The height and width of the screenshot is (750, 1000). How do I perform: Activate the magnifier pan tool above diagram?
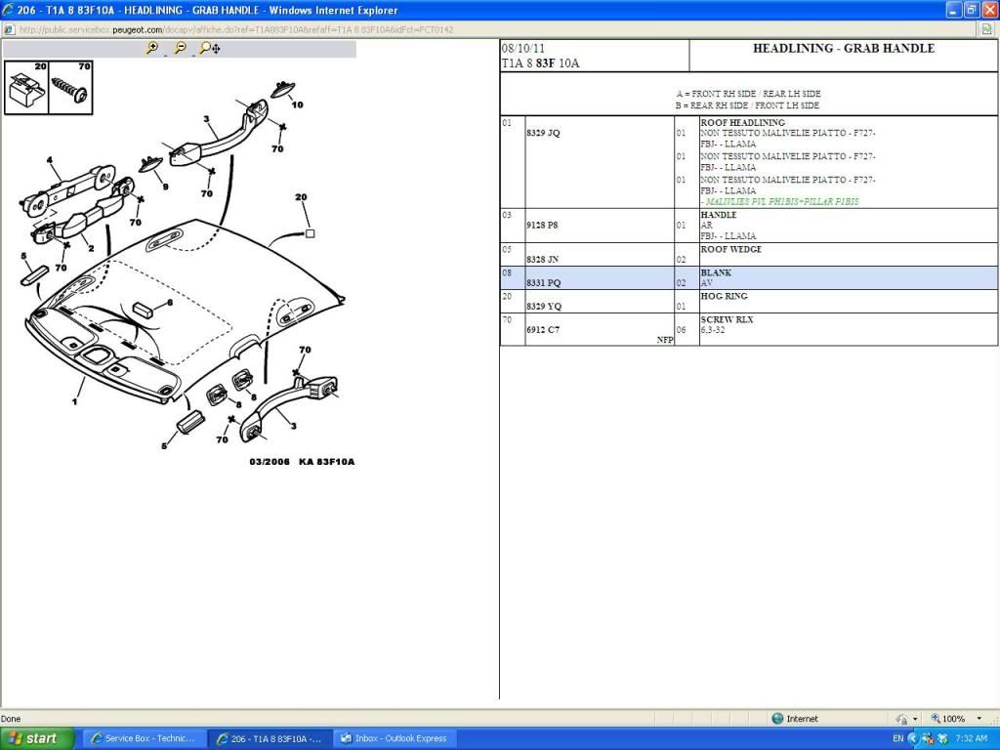pyautogui.click(x=210, y=48)
